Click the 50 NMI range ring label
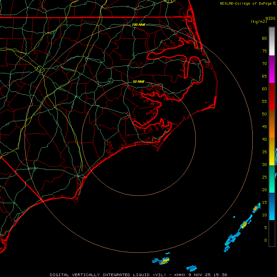The image size is (277, 277). 138,82
